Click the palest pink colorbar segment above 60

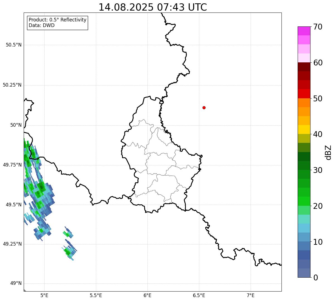point(304,58)
